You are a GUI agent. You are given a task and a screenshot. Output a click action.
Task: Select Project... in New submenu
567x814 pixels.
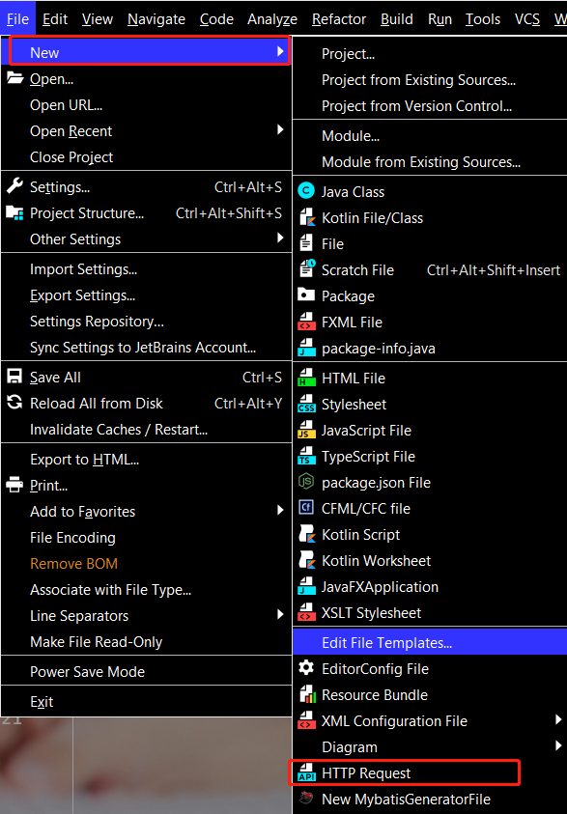(430, 53)
